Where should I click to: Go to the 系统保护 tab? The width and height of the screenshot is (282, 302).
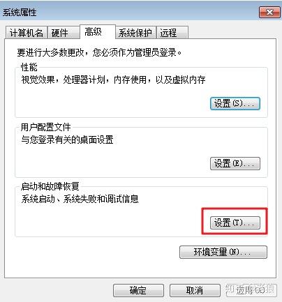coord(135,33)
